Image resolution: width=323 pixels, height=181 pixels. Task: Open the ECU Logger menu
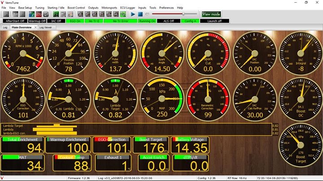click(x=128, y=8)
